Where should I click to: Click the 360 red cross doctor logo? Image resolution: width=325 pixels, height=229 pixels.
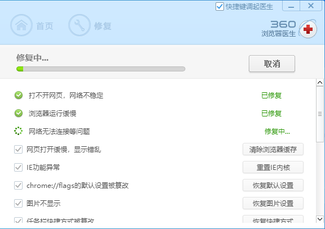point(308,29)
